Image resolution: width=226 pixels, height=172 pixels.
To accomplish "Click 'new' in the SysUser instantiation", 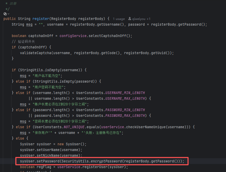I will [x=61, y=144].
